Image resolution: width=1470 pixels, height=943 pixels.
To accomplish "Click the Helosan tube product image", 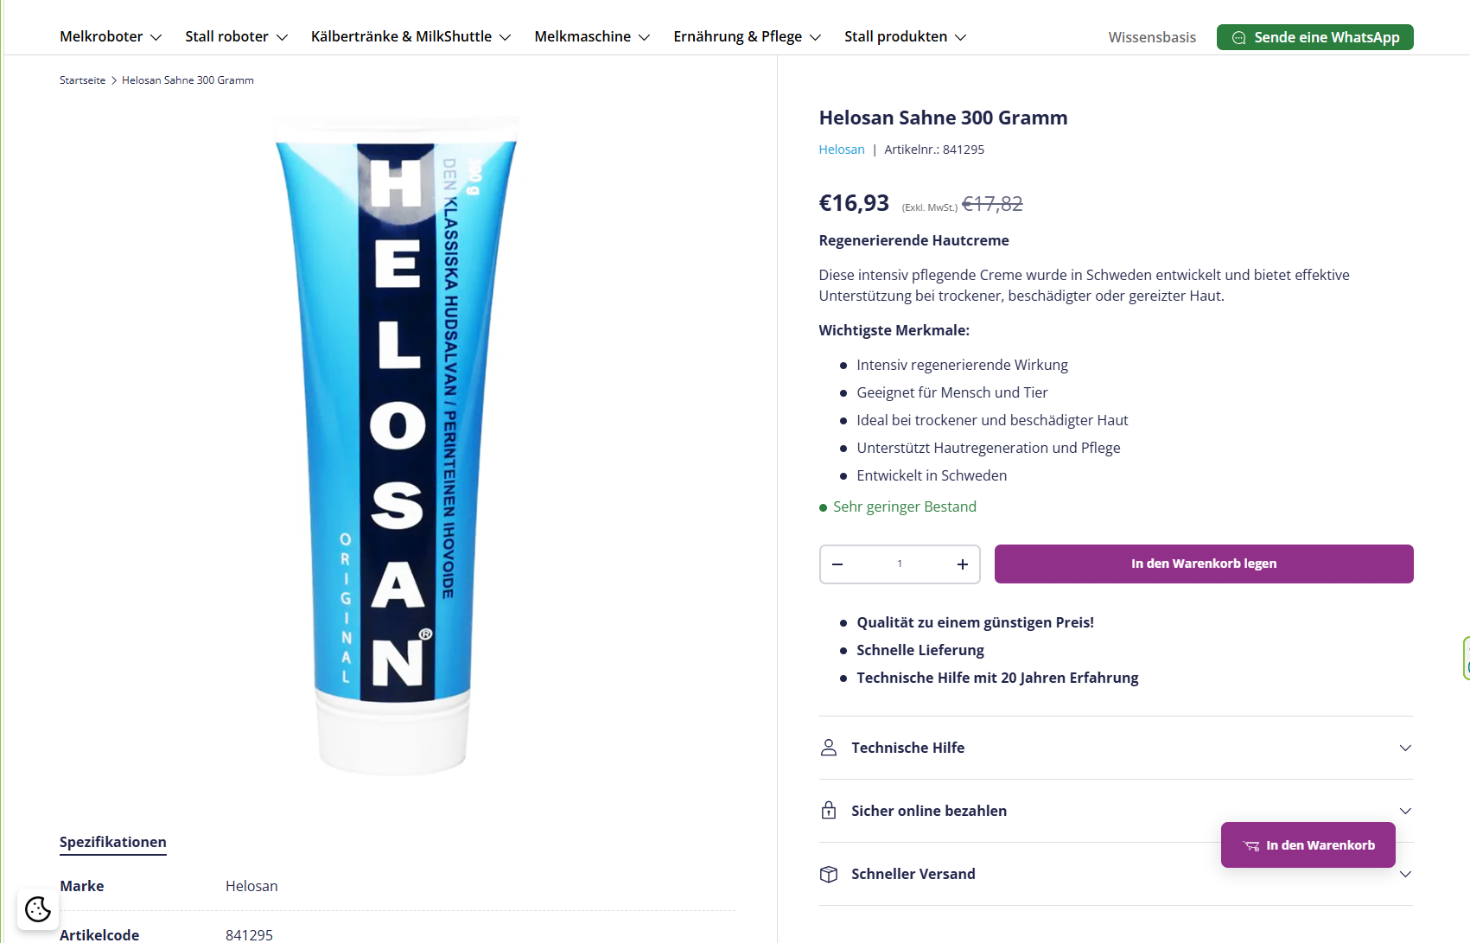I will (x=396, y=445).
